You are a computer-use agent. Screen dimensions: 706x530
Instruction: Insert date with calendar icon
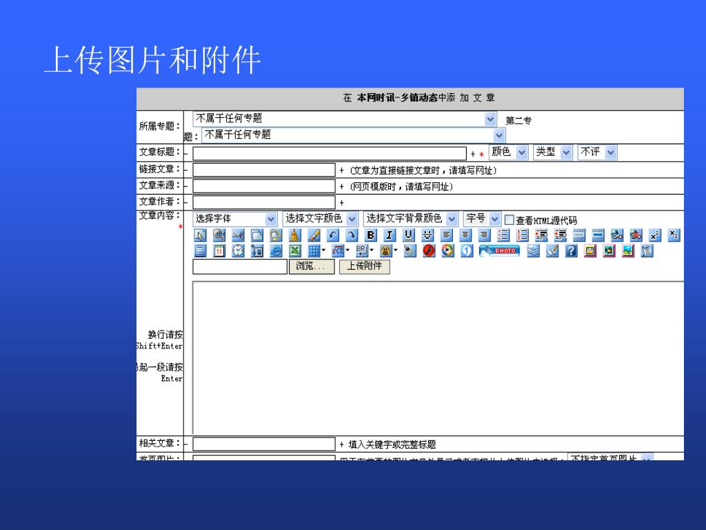click(x=219, y=251)
